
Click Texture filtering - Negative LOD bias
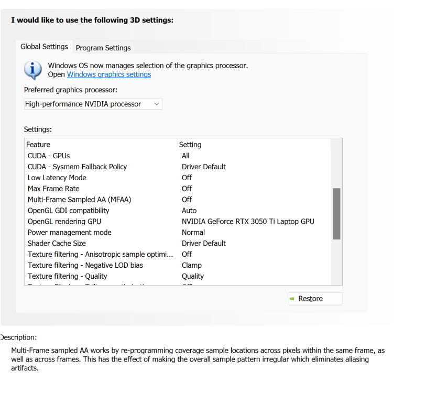[85, 265]
